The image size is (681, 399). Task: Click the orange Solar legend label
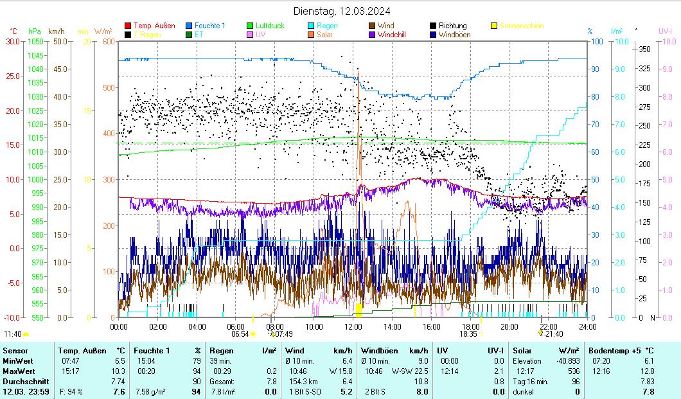[x=325, y=35]
